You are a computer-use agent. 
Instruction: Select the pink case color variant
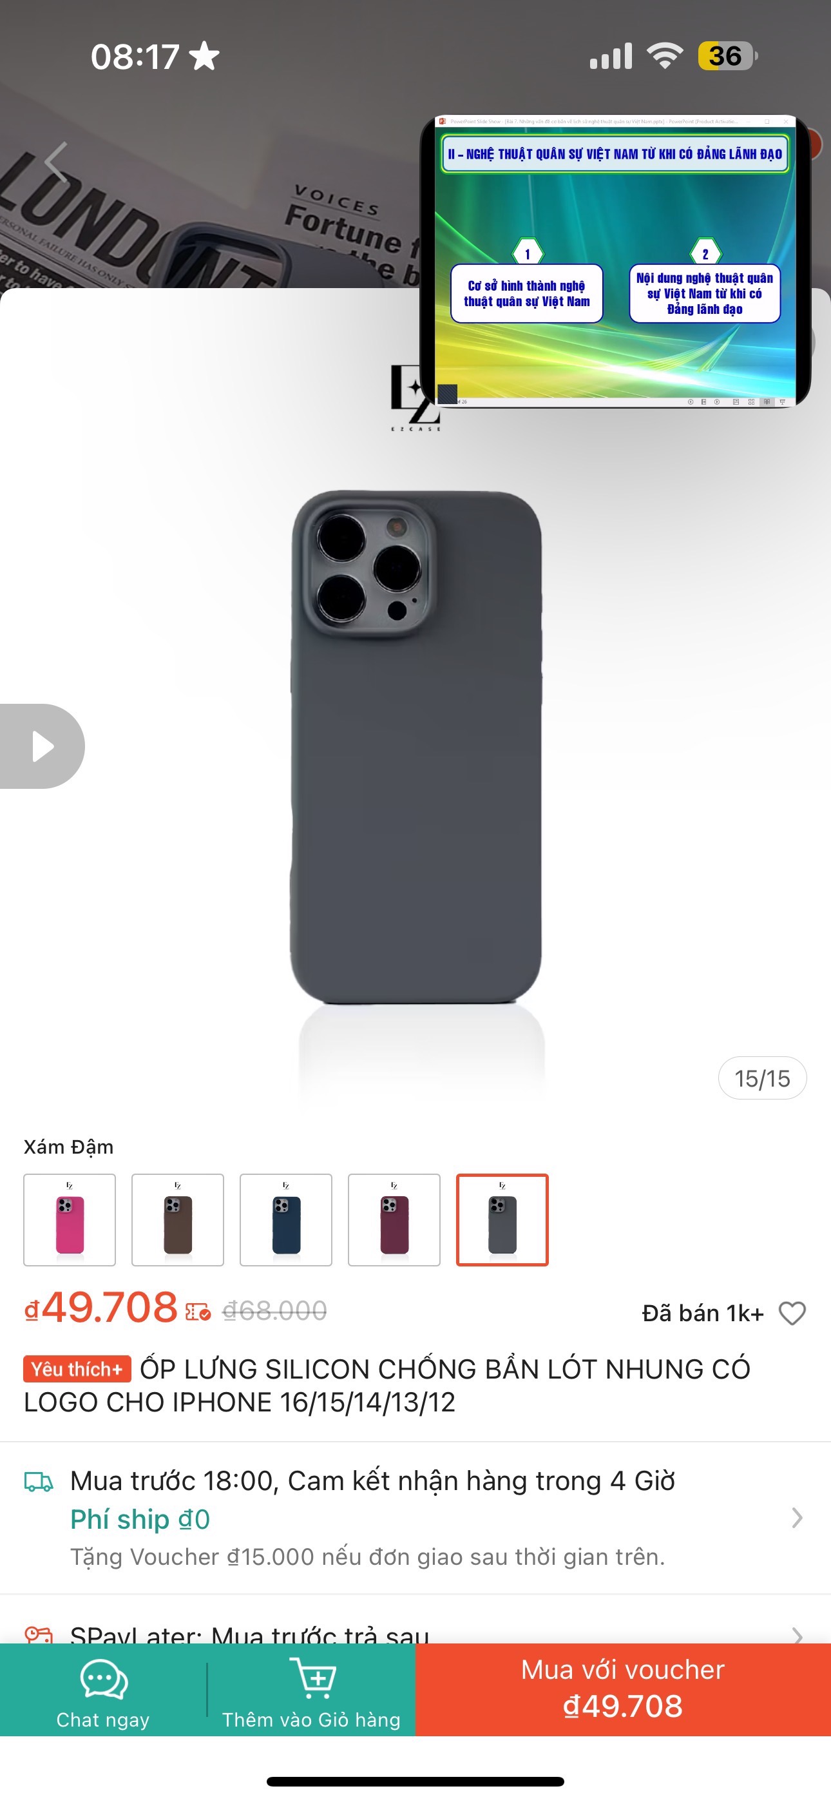[70, 1219]
